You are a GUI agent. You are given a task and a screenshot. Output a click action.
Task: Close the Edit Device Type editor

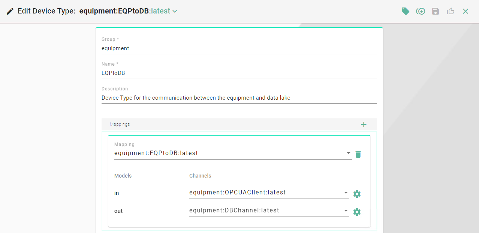(x=466, y=11)
